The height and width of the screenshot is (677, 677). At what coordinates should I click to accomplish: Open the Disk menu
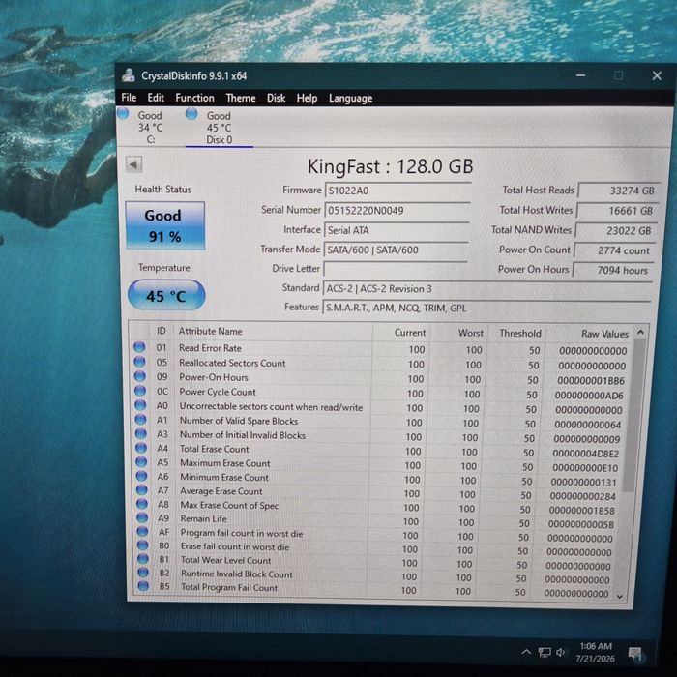tap(276, 98)
